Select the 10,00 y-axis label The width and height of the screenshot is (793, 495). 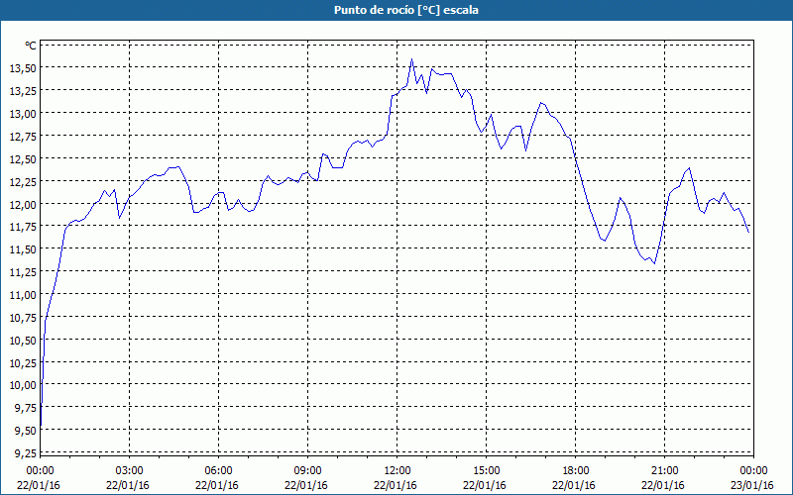(x=23, y=386)
